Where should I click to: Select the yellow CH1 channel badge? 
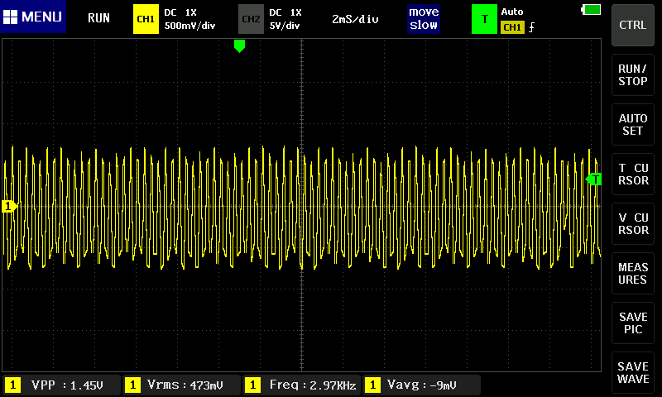coord(146,19)
